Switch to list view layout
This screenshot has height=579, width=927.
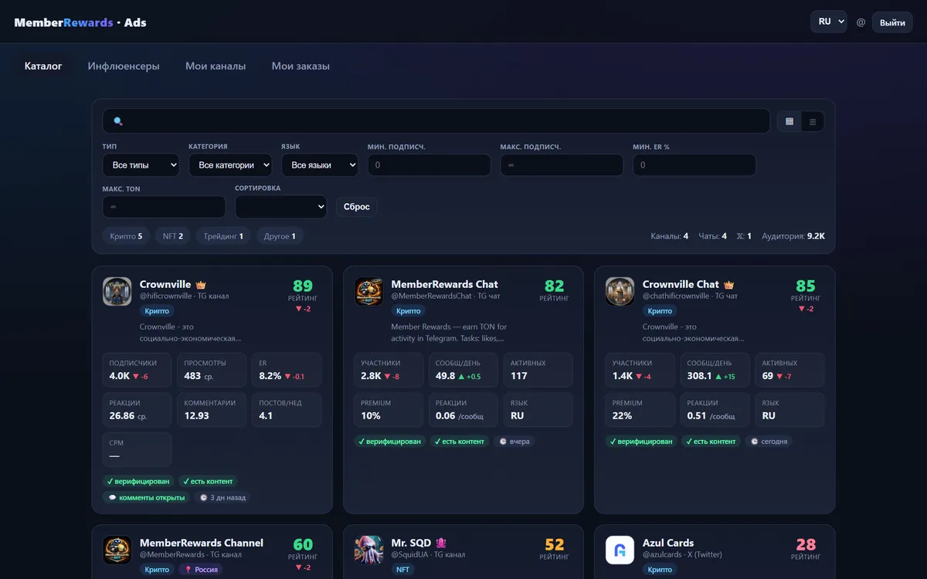click(813, 121)
